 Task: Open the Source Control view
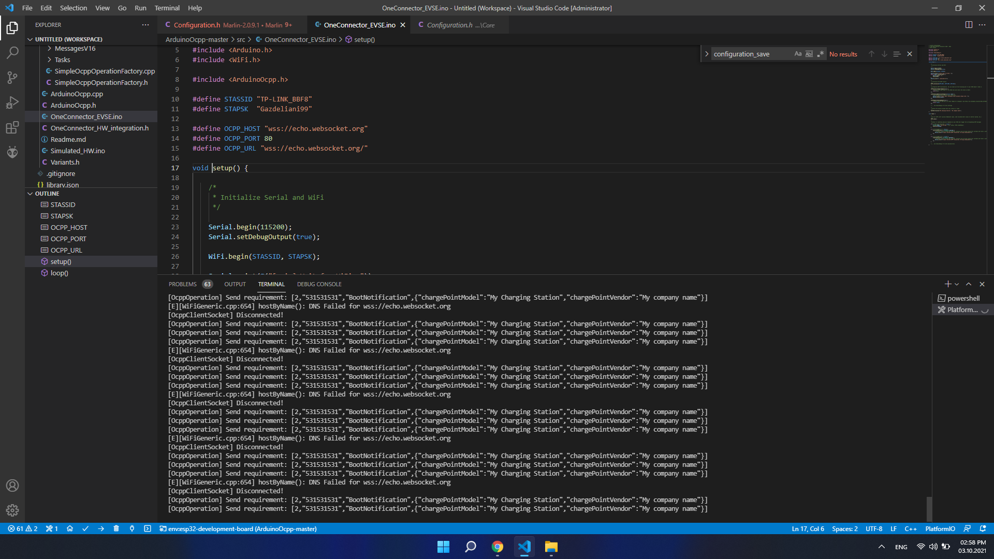coord(12,78)
